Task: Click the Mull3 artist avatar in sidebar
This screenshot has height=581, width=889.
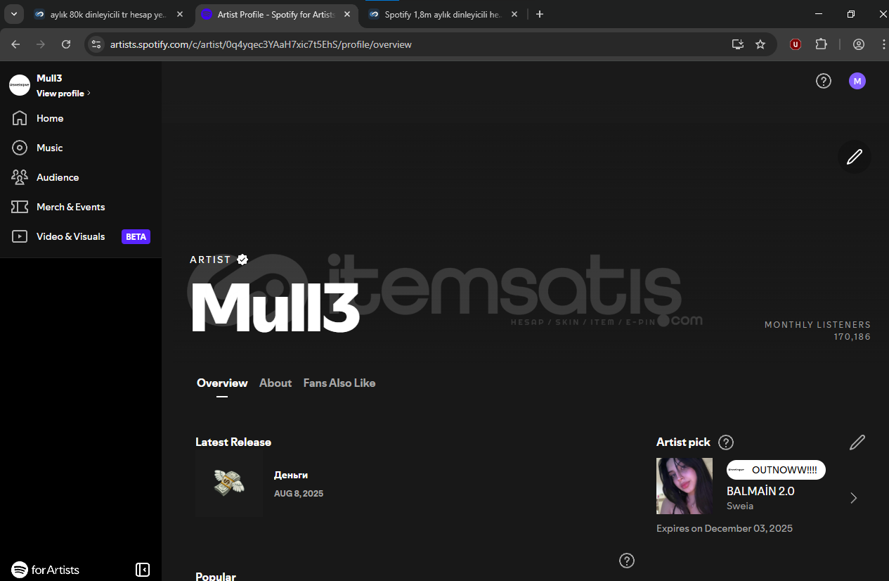Action: [20, 85]
